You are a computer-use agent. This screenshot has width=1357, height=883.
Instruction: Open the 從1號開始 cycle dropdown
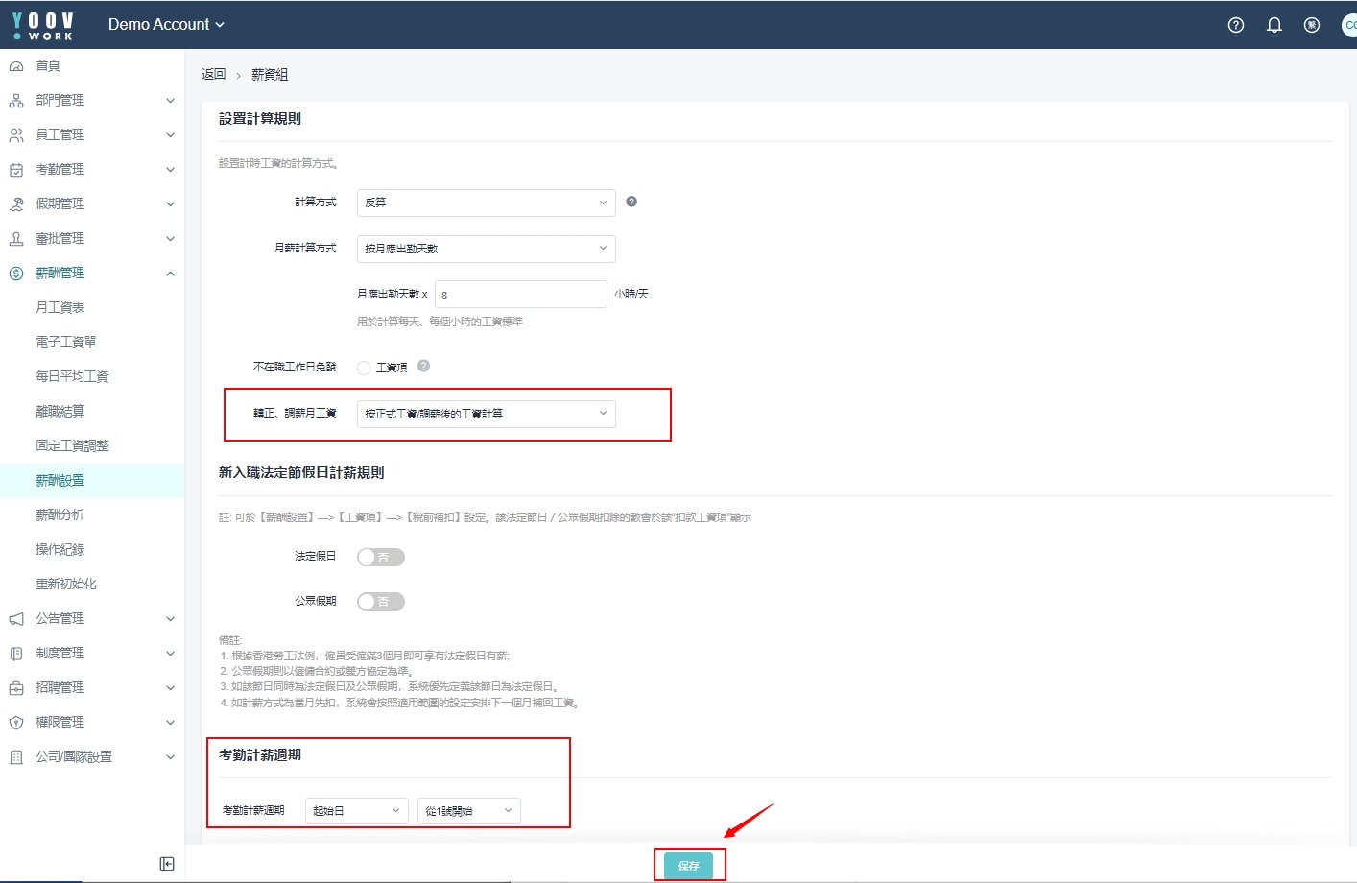(468, 811)
